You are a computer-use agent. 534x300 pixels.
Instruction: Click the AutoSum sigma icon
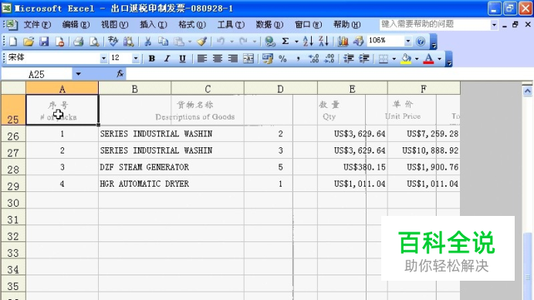tap(286, 42)
